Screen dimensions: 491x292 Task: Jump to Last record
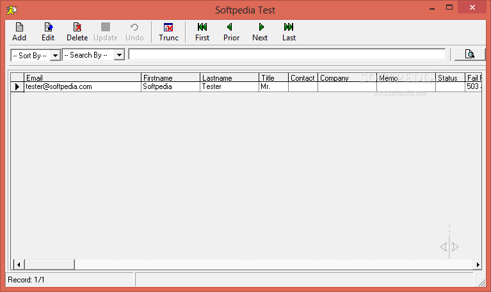(289, 31)
